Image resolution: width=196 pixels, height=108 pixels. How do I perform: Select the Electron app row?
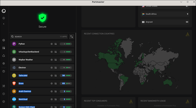click(x=42, y=68)
